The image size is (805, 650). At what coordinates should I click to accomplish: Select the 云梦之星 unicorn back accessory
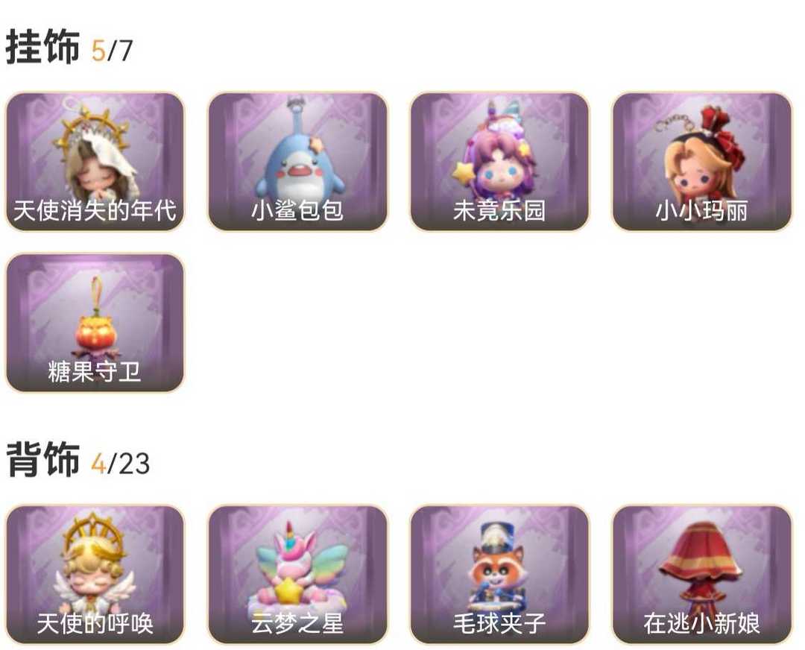(x=297, y=575)
